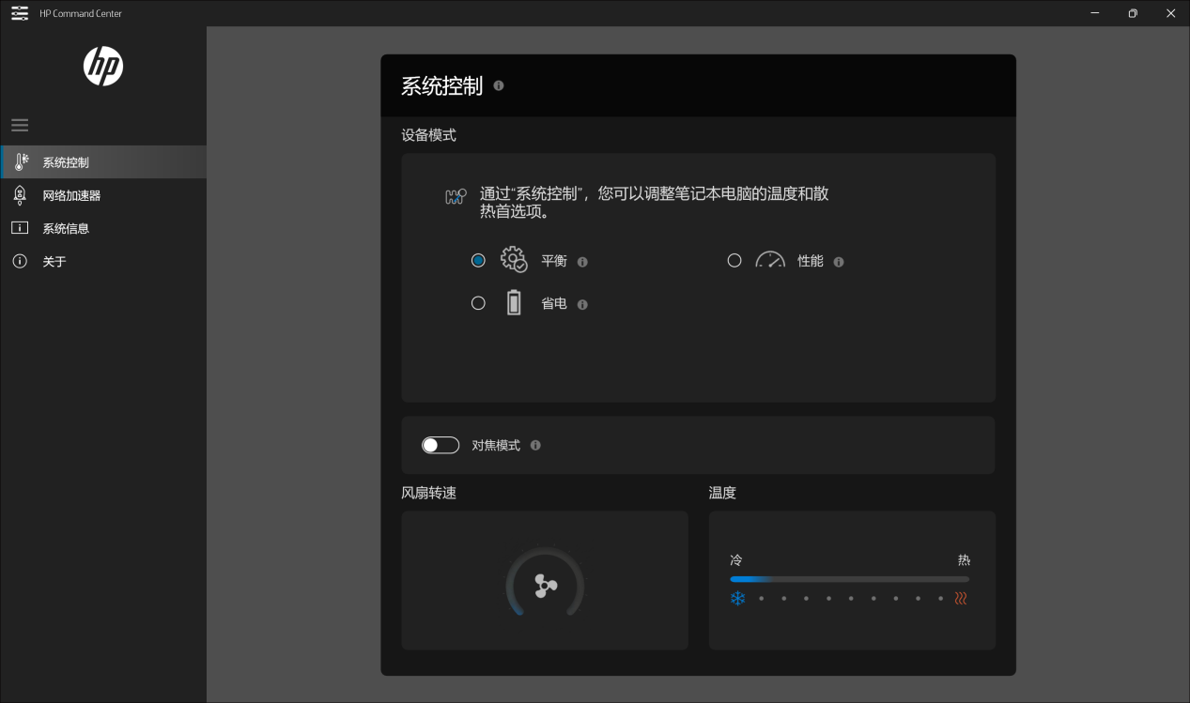This screenshot has height=703, width=1190.
Task: Click the snowflake icon under 冷
Action: [738, 598]
